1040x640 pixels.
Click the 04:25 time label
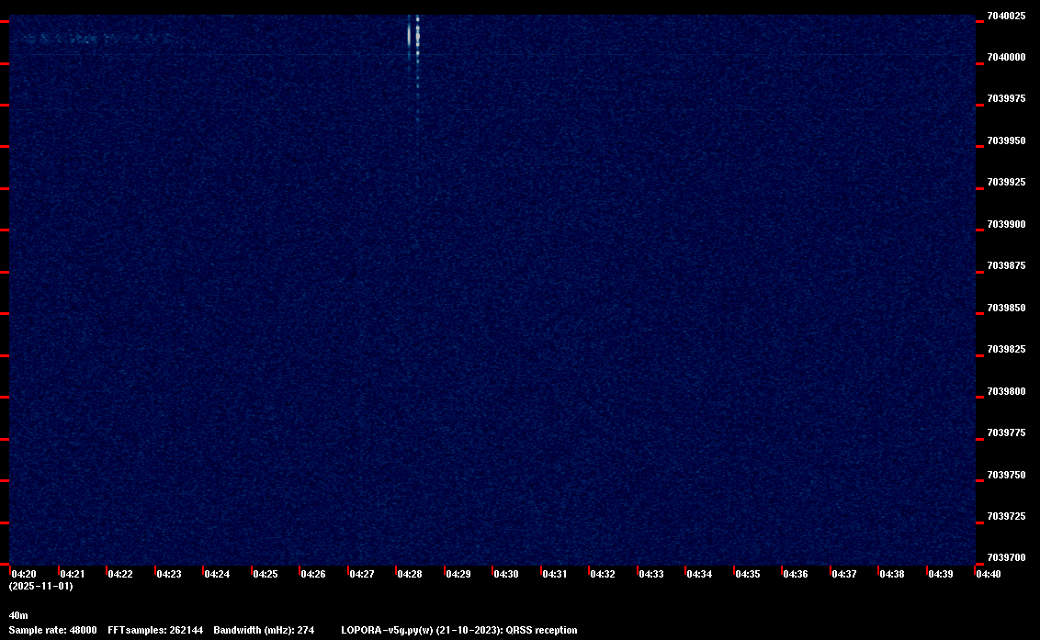(266, 574)
